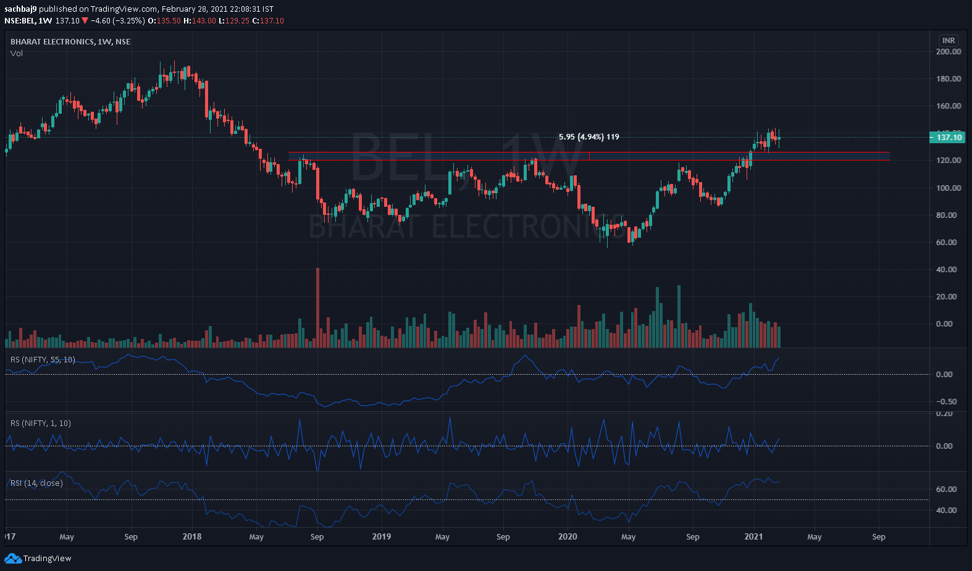Click the red horizontal resistance line
The image size is (972, 571).
point(589,152)
